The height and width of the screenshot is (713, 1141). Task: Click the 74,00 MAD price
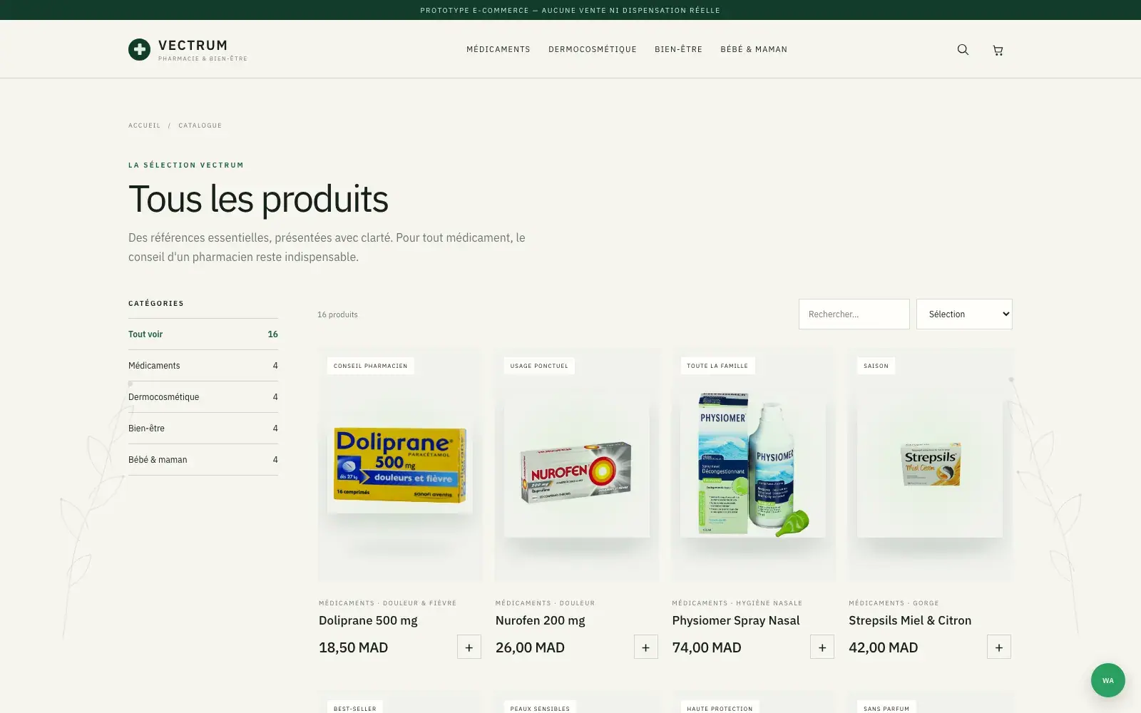tap(706, 647)
